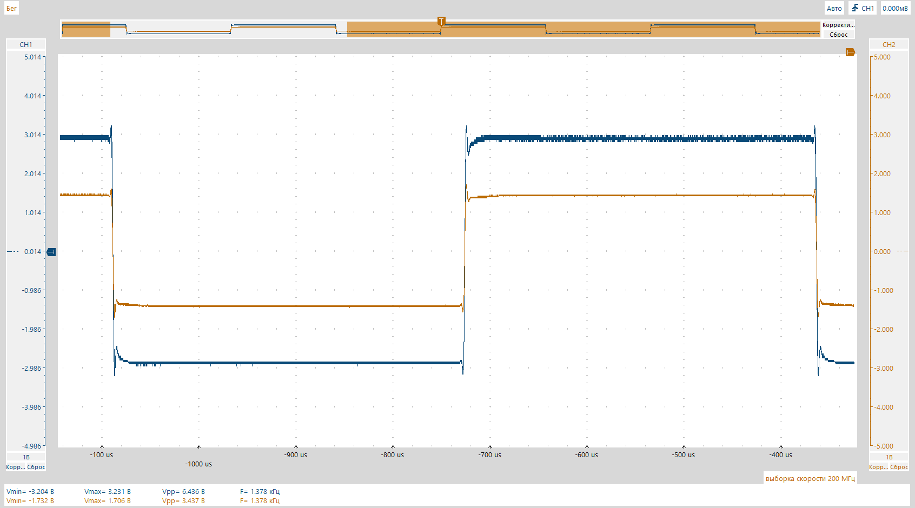Click CH1 1В volts-per-division label
Image resolution: width=915 pixels, height=508 pixels.
26,457
